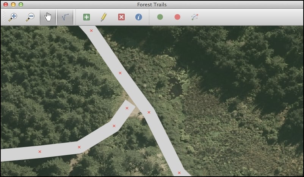Select the Zoom In magnifier tool

click(x=13, y=17)
